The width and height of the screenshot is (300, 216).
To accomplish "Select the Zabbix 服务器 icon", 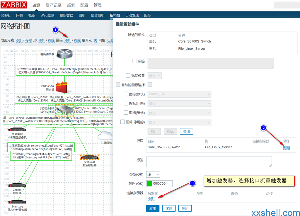I will (x=17, y=185).
